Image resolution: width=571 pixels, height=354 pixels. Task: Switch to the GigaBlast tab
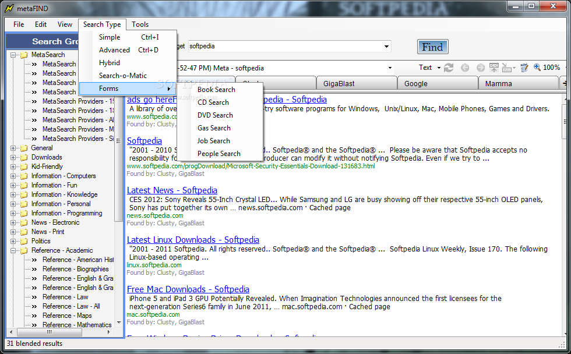pos(357,83)
